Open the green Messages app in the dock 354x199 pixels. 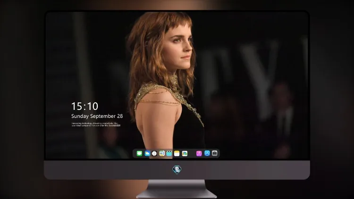139,153
